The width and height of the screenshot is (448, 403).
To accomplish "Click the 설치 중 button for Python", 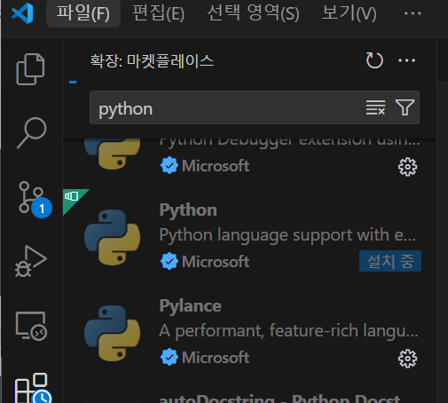I will [390, 261].
